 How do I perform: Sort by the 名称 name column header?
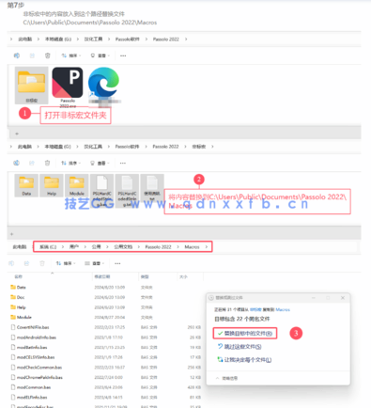[19, 276]
